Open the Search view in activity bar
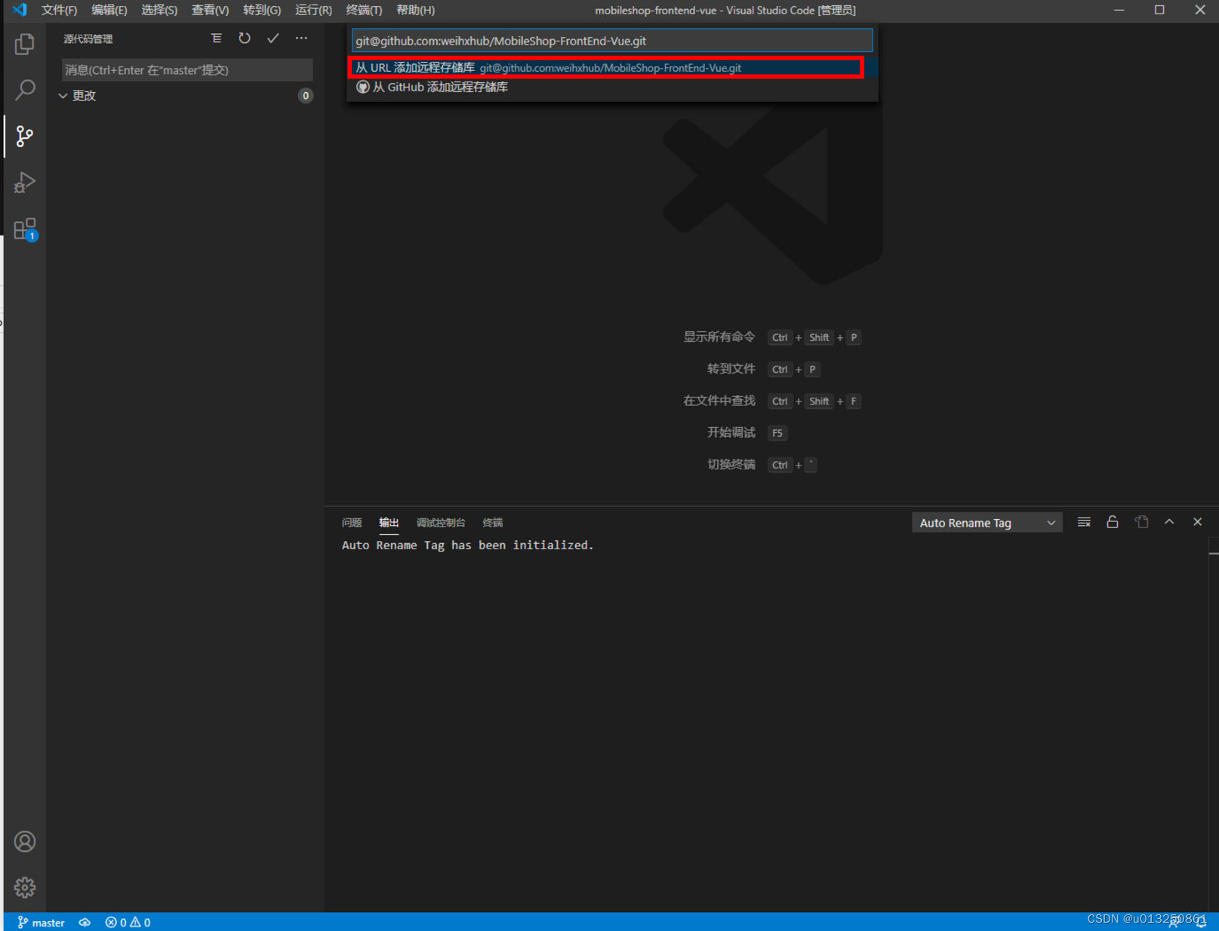 point(24,91)
